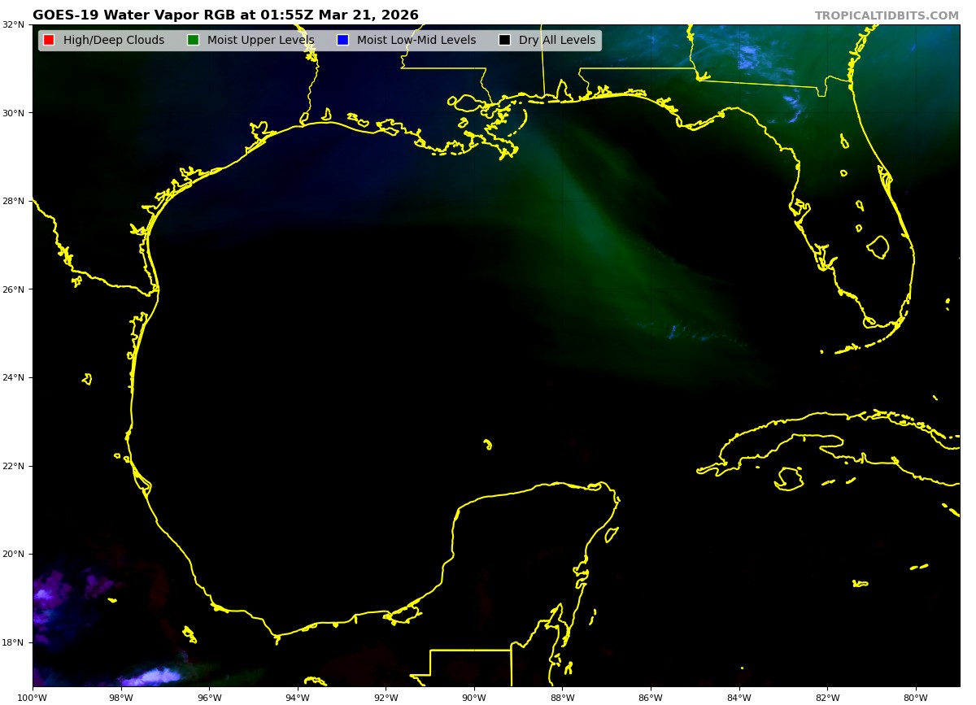Click the blue Moist Low-Mid Levels swatch
Image resolution: width=976 pixels, height=705 pixels.
click(x=342, y=40)
